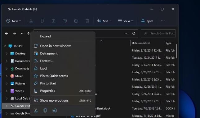Click date Monday, 7/16/2012
This screenshot has width=200, height=118.
[x=147, y=116]
